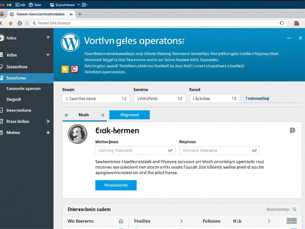Click the Eidk-hermen profile avatar
This screenshot has height=229, width=305.
click(78, 134)
